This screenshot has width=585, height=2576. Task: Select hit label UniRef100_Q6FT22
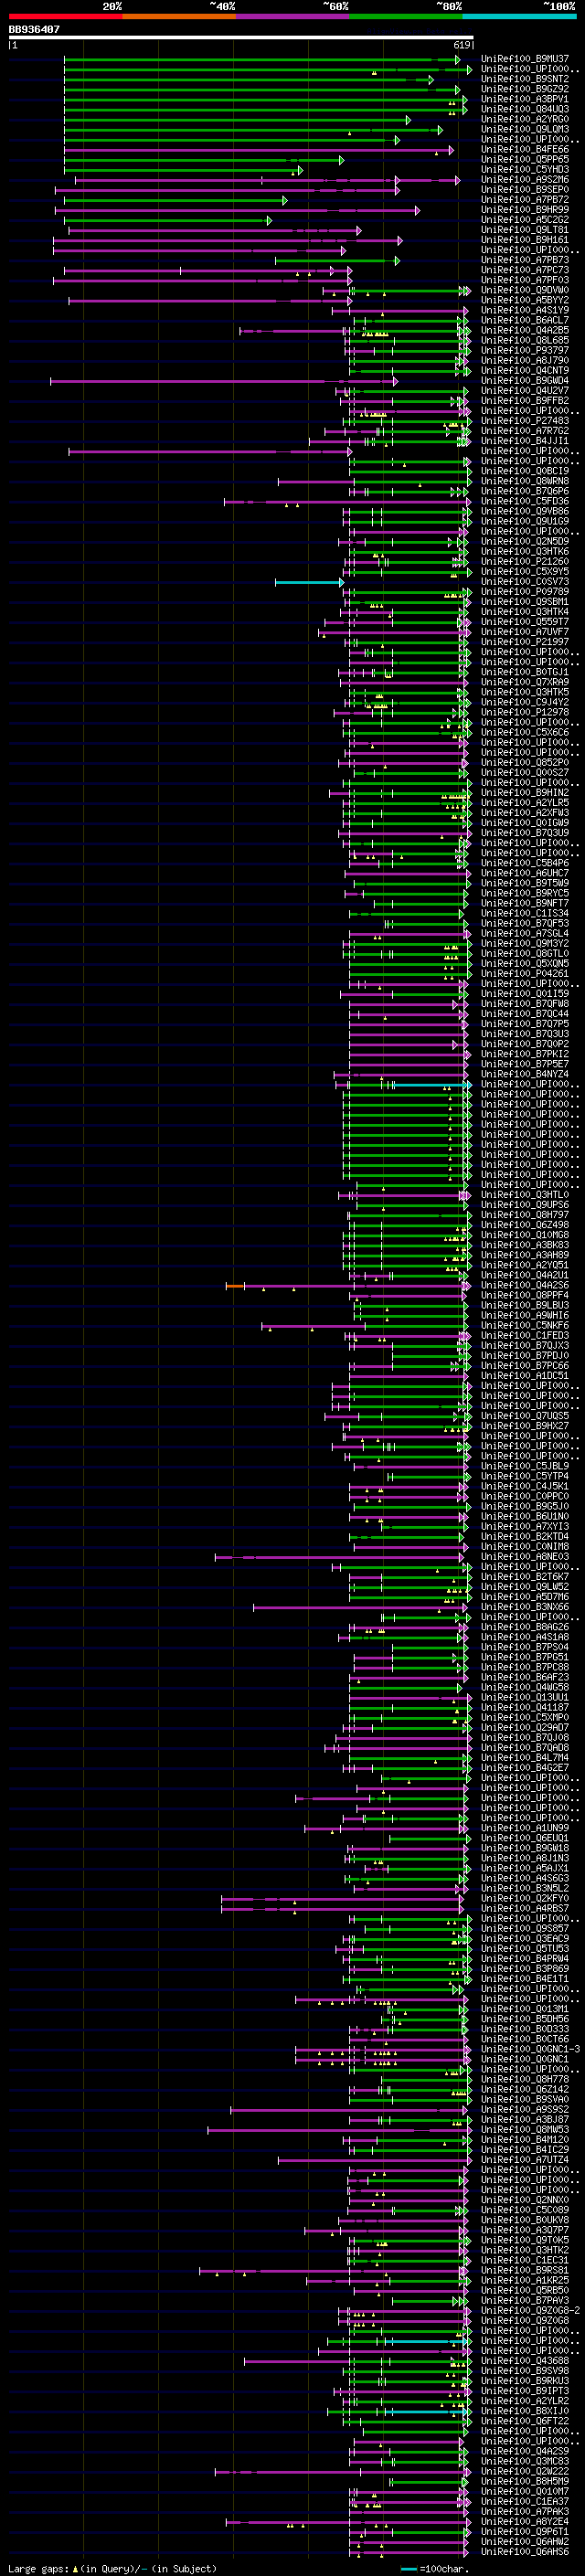point(525,2420)
